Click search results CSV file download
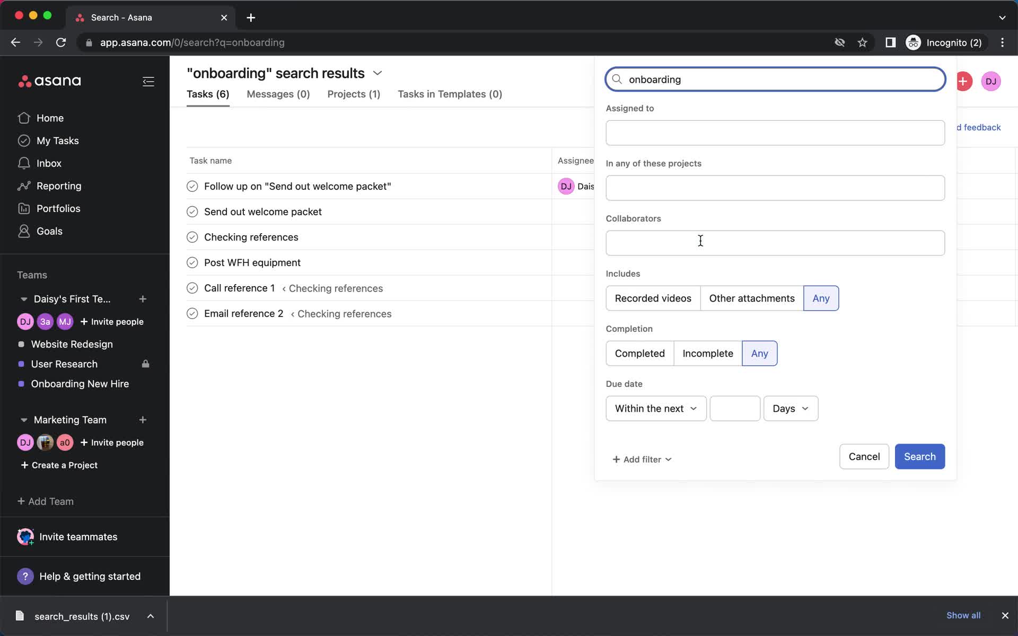This screenshot has width=1018, height=636. coord(81,615)
